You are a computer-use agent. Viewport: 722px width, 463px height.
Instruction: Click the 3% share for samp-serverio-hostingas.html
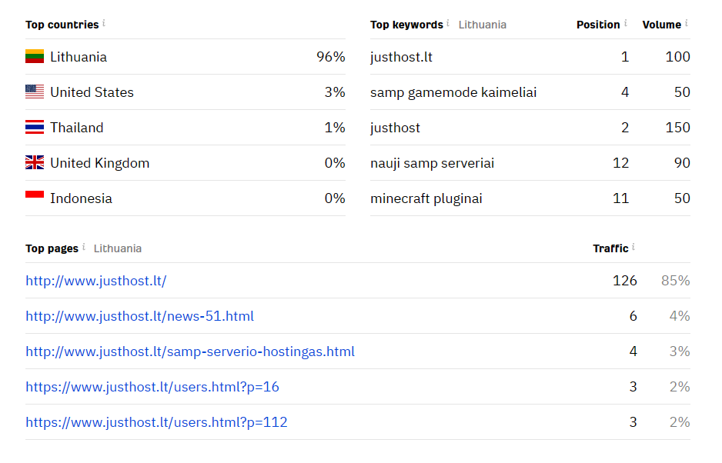[x=680, y=351]
